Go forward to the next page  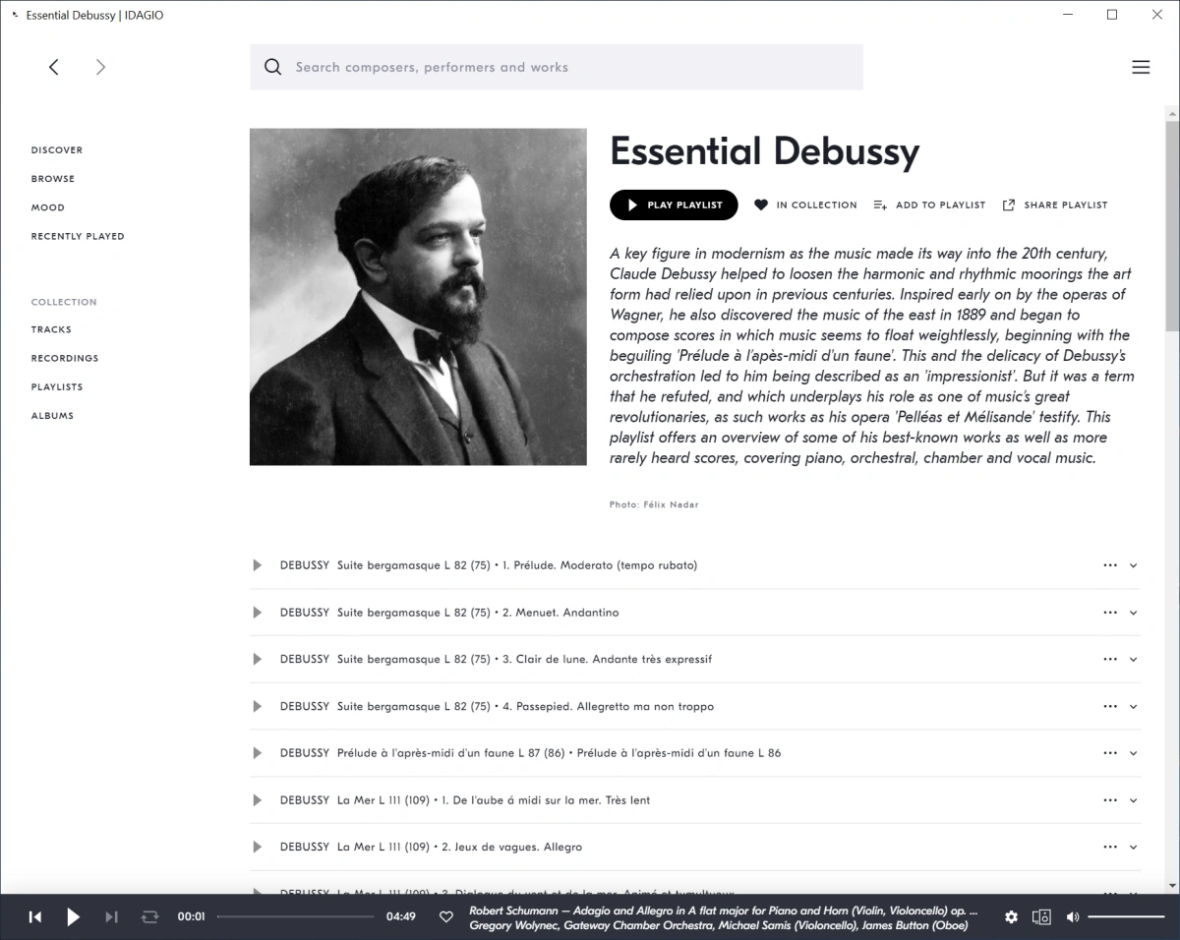click(x=100, y=67)
